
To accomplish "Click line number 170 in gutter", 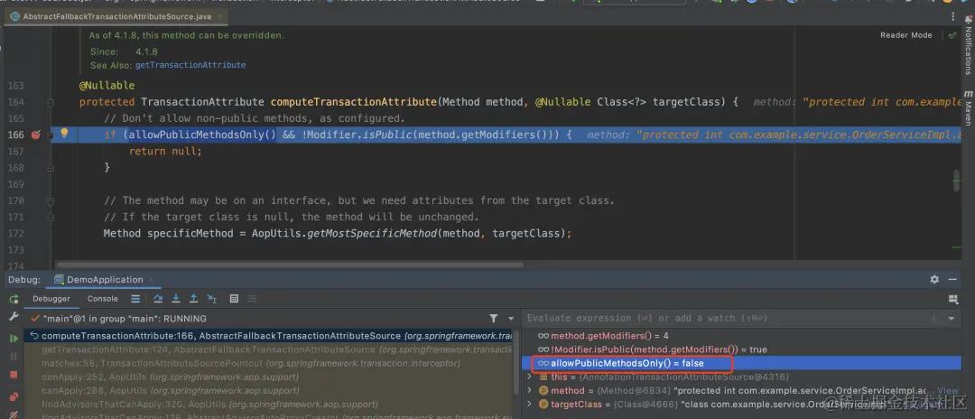I will click(x=15, y=200).
